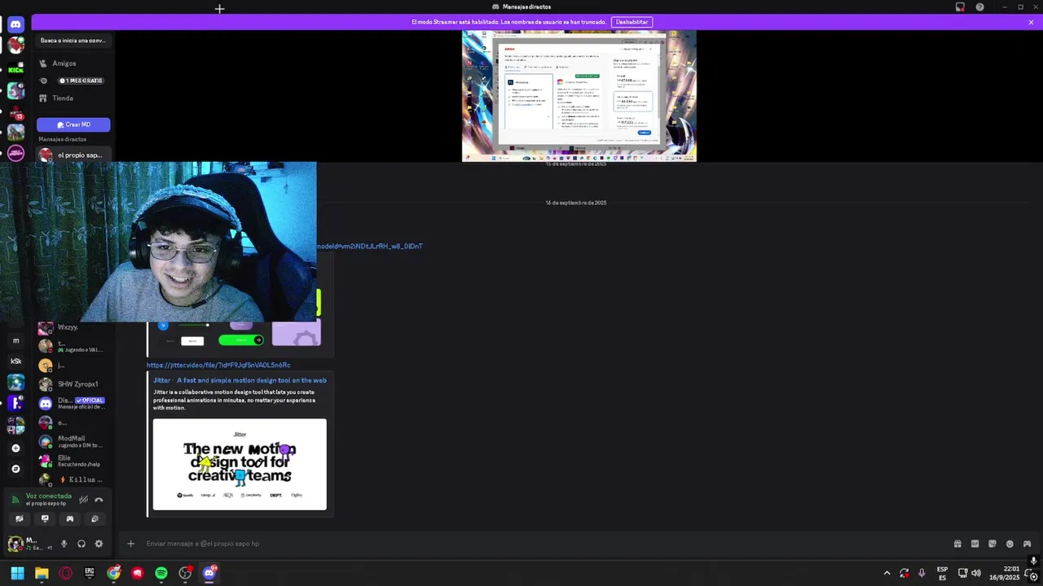This screenshot has width=1043, height=586.
Task: Click the Crear MD button
Action: tap(73, 125)
